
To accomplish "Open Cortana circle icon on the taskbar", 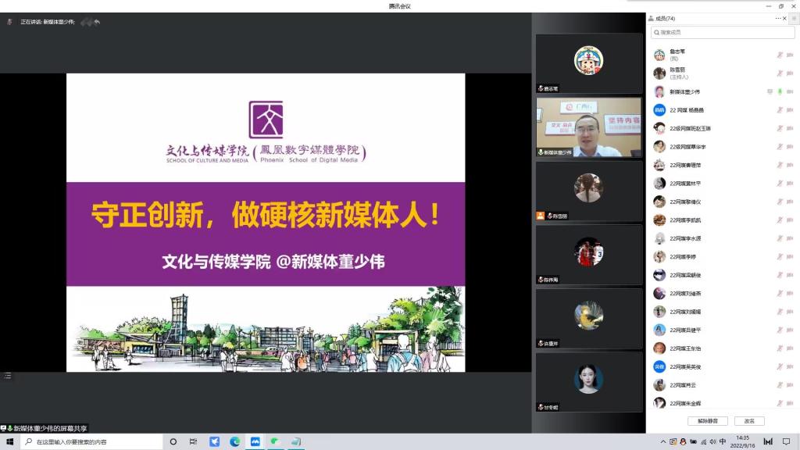I will point(173,442).
